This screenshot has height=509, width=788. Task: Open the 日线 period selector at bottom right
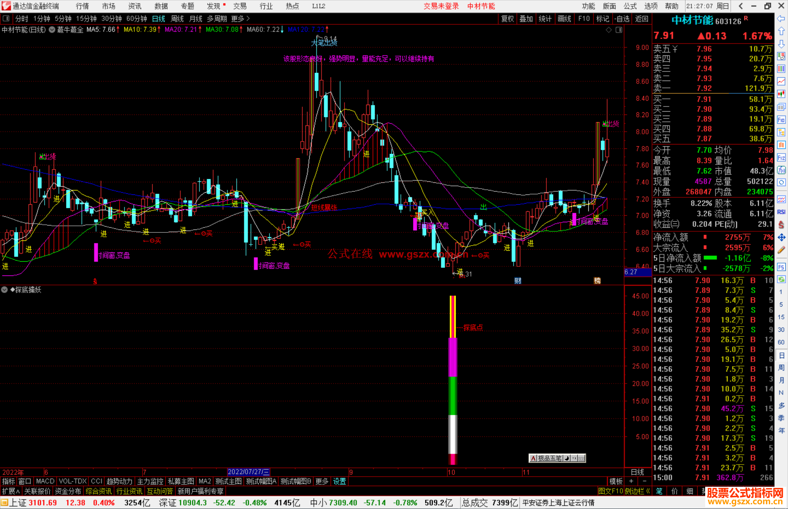(637, 472)
